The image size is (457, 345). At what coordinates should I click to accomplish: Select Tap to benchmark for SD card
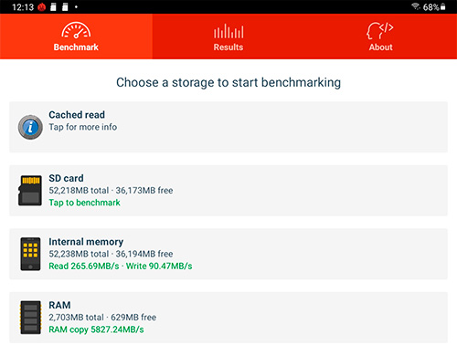tap(84, 203)
